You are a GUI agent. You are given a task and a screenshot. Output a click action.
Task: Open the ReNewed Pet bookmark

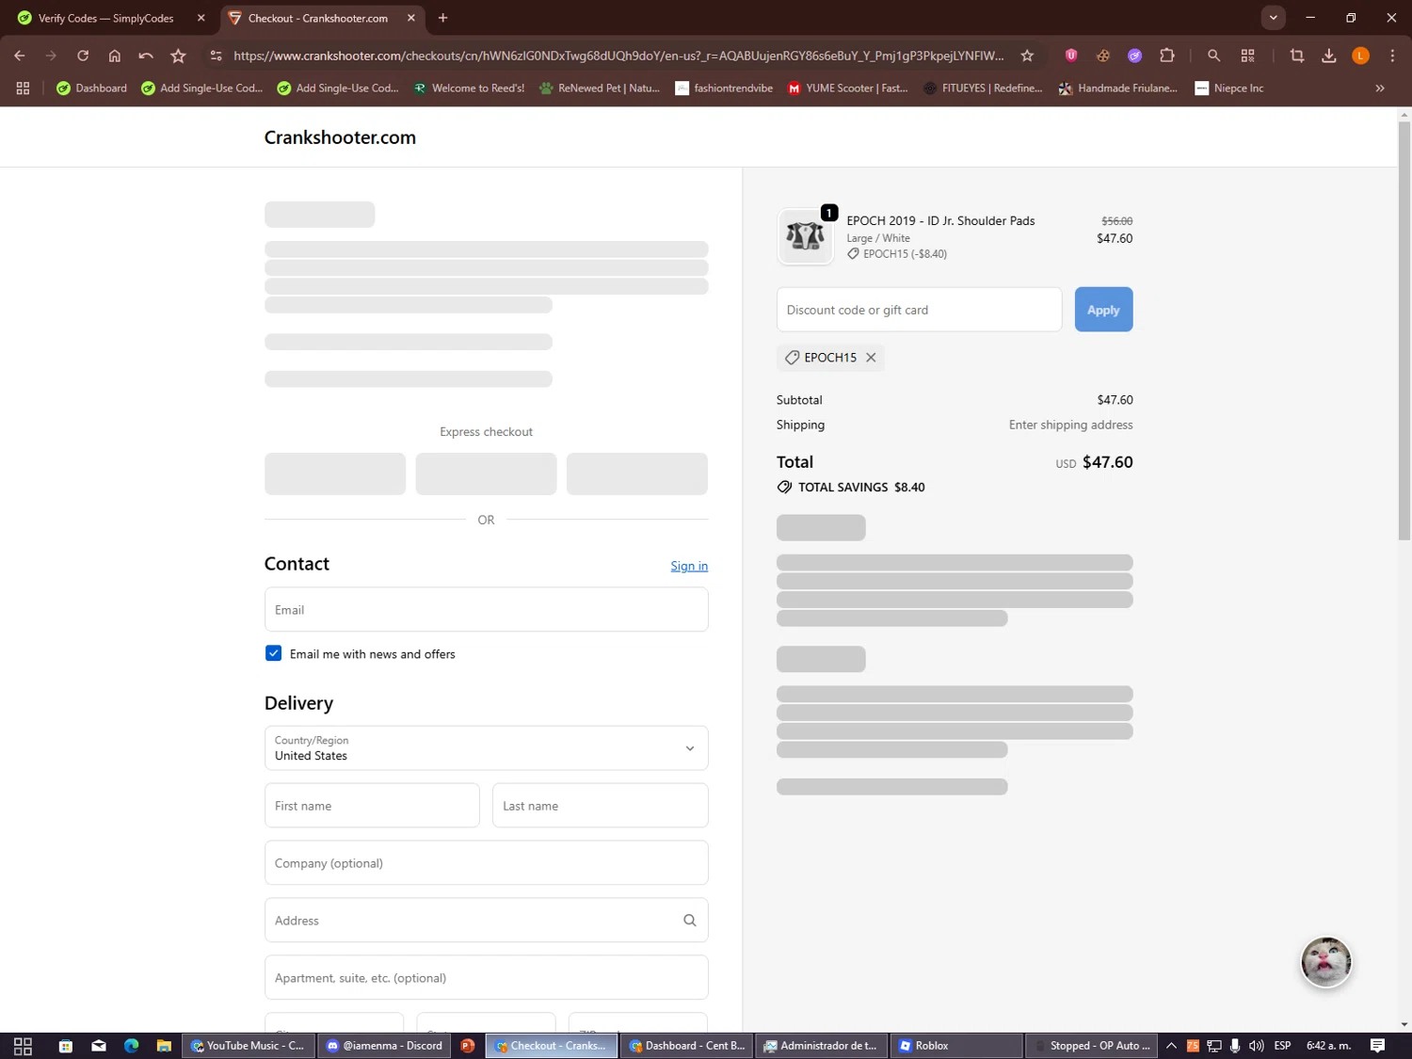pos(600,88)
